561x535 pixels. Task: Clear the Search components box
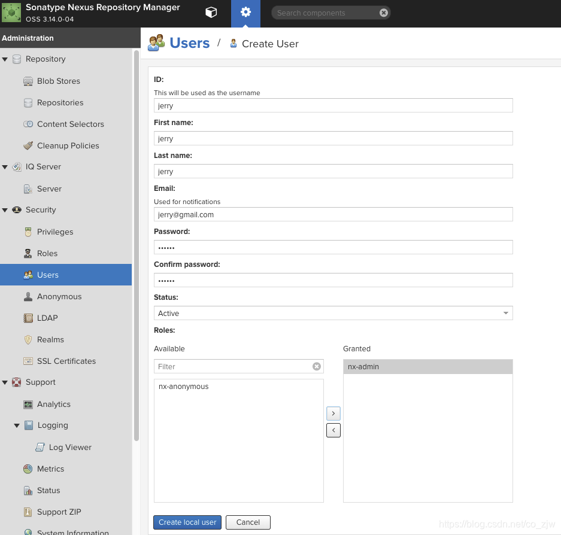tap(384, 13)
